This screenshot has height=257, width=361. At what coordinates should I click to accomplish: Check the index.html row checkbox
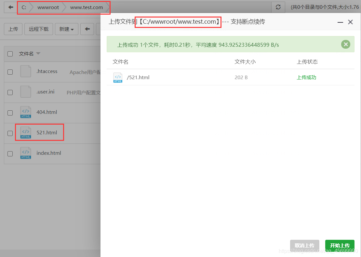click(x=10, y=154)
